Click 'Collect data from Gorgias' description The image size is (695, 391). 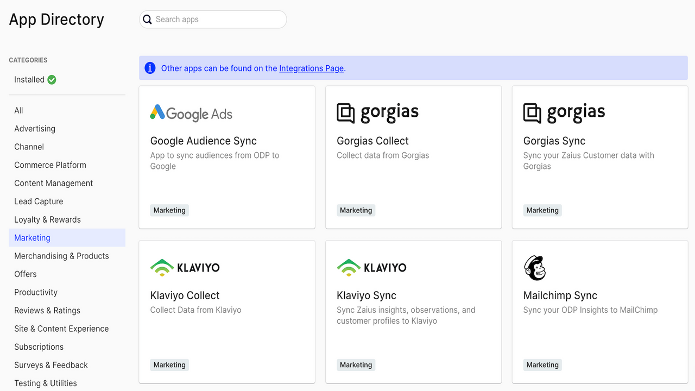tap(383, 155)
